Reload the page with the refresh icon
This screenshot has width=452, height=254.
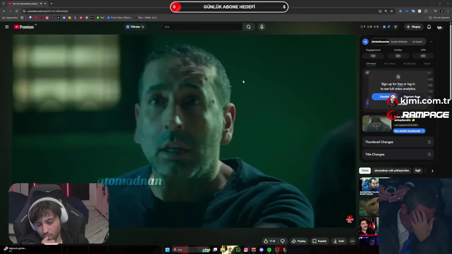pos(16,11)
